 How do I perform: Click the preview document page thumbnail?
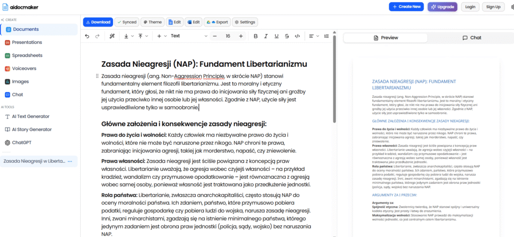tap(426, 148)
